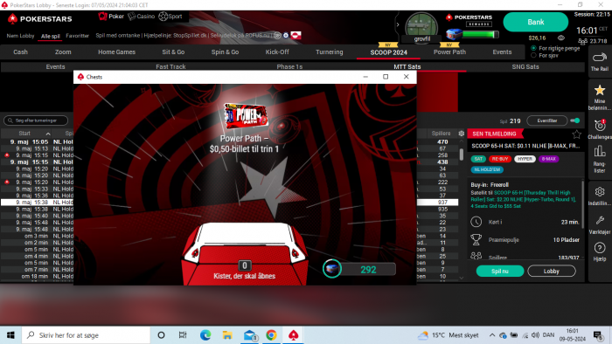
Task: Click the tournament Lobby button
Action: point(551,271)
